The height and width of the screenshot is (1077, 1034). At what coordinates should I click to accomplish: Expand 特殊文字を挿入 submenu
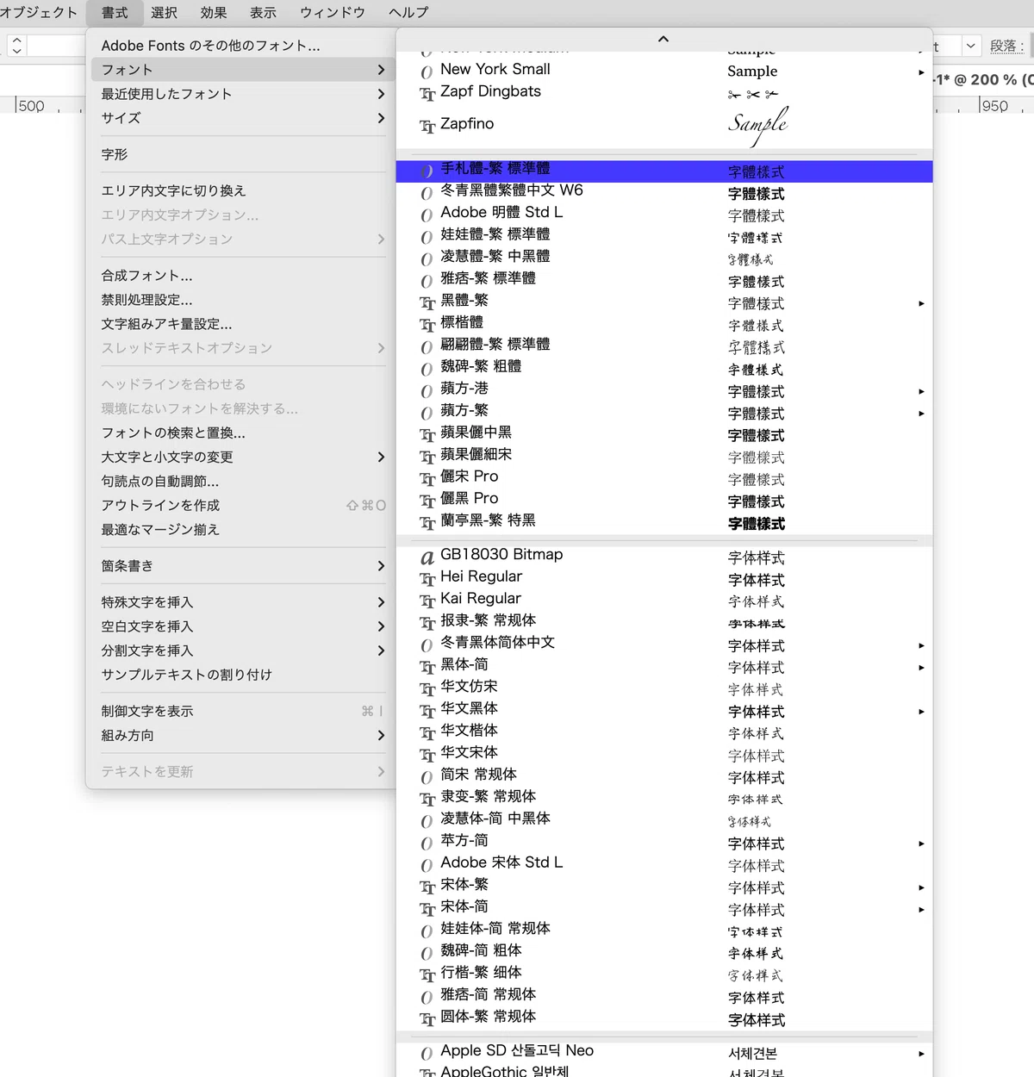241,602
